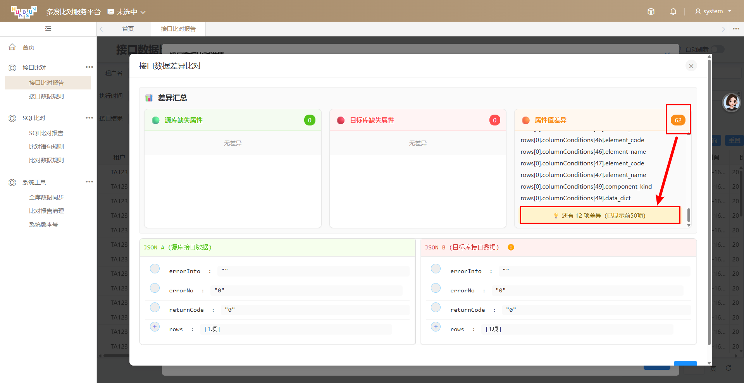The width and height of the screenshot is (744, 383).
Task: Expand rows node in JSON B
Action: [436, 327]
